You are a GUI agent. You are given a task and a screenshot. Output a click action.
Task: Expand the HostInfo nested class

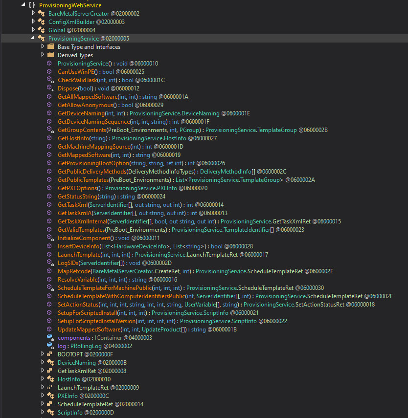pos(43,378)
